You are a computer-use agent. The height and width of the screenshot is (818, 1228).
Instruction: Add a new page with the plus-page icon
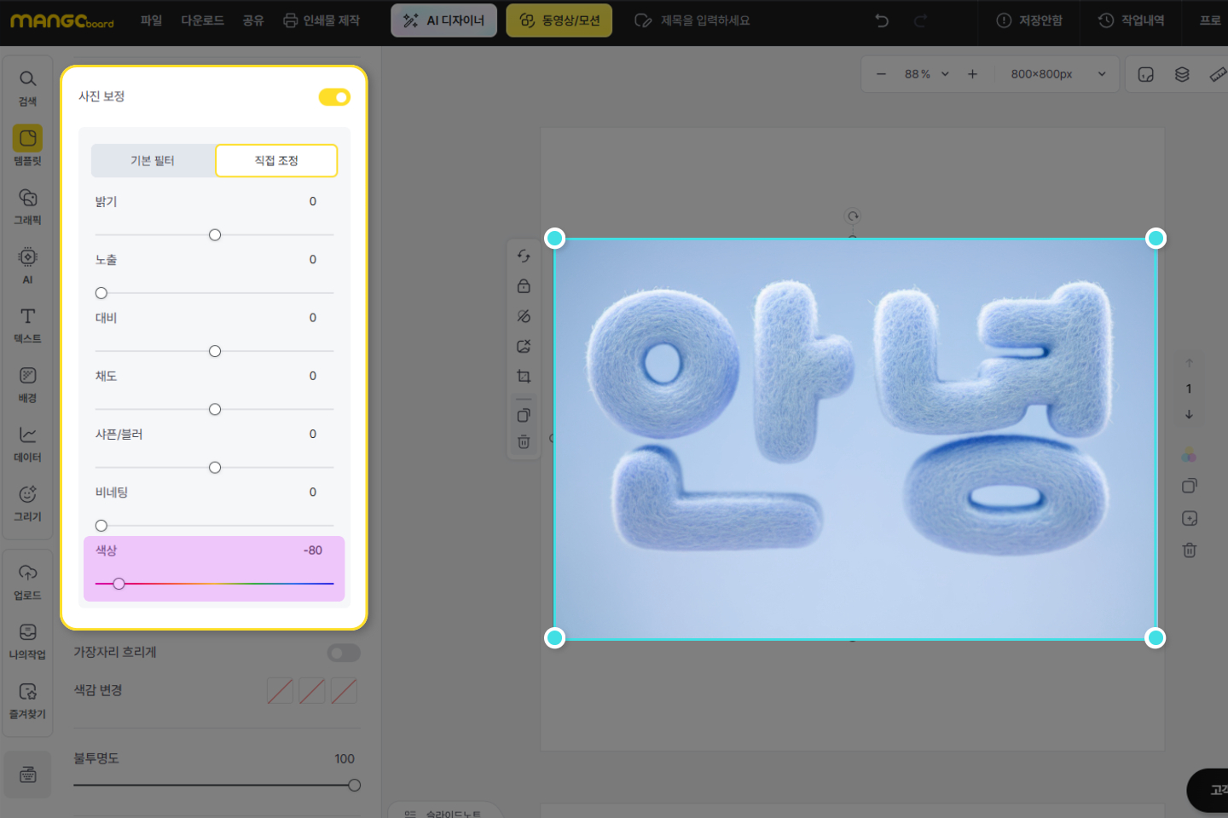click(1189, 518)
